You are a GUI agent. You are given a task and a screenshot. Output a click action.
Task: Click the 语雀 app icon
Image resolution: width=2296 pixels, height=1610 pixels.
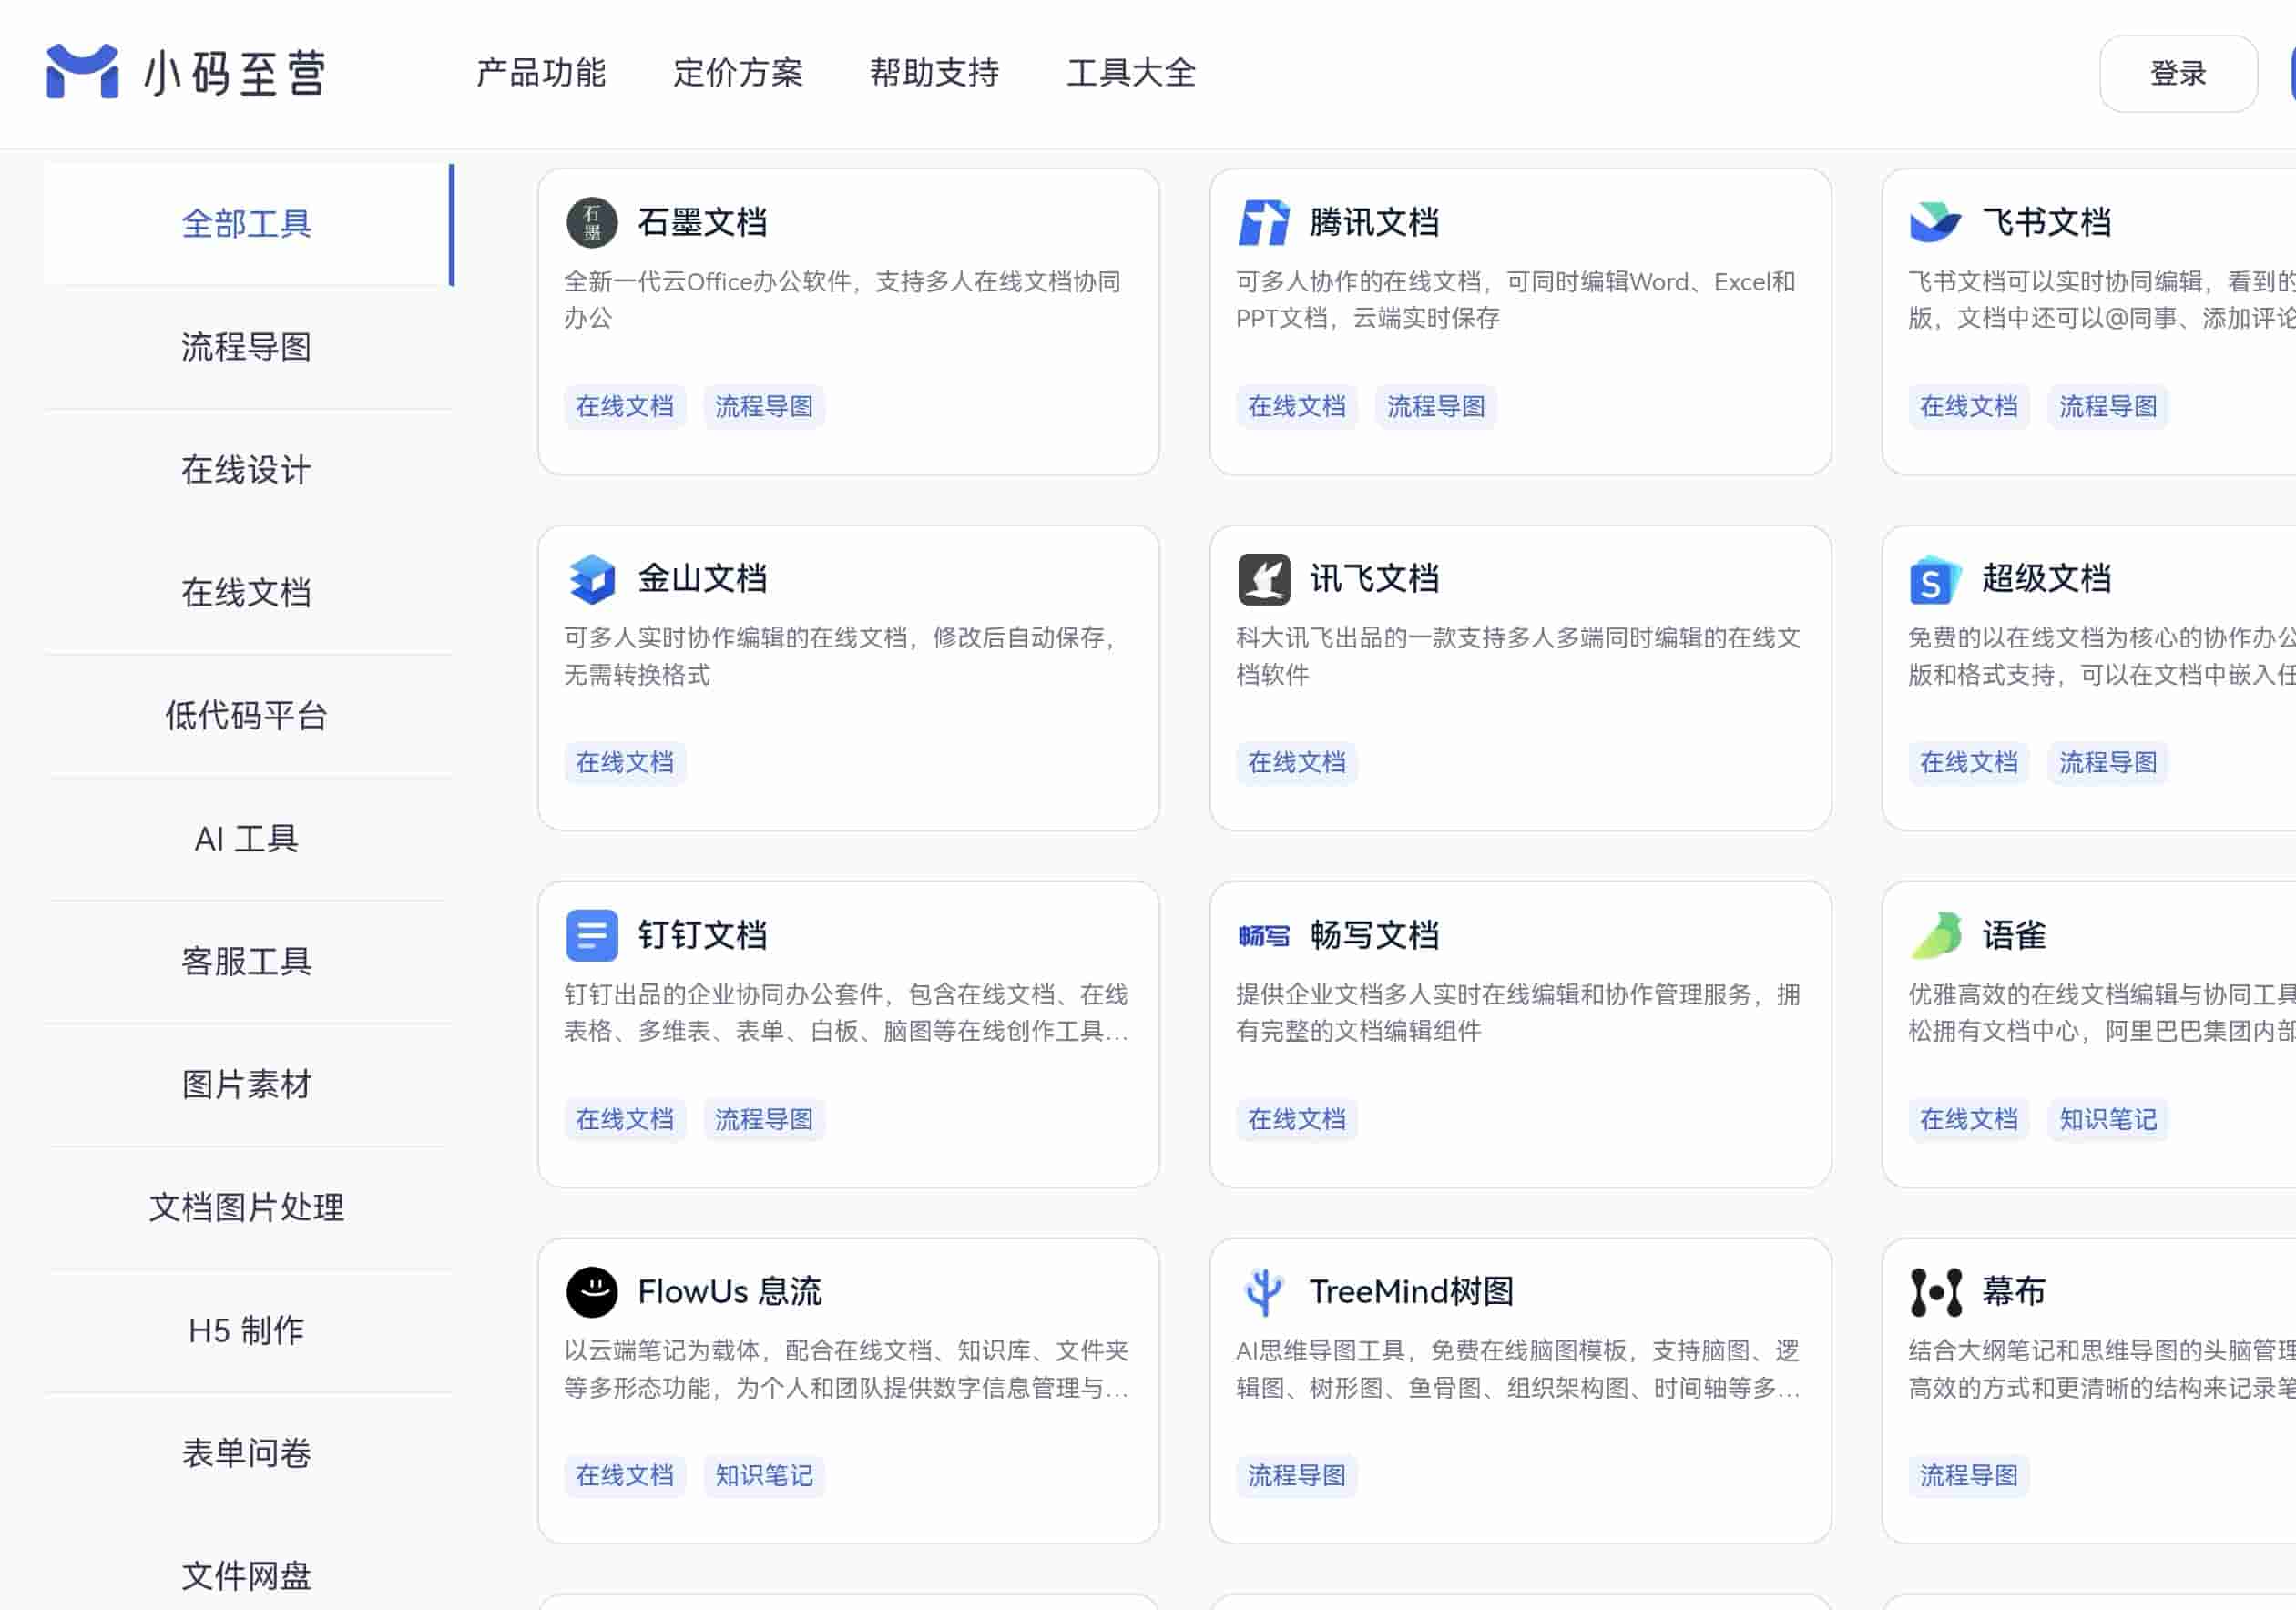point(1937,934)
